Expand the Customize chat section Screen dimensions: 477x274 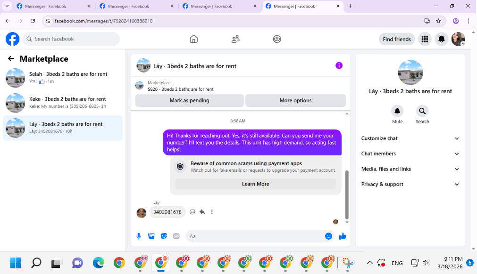(410, 138)
